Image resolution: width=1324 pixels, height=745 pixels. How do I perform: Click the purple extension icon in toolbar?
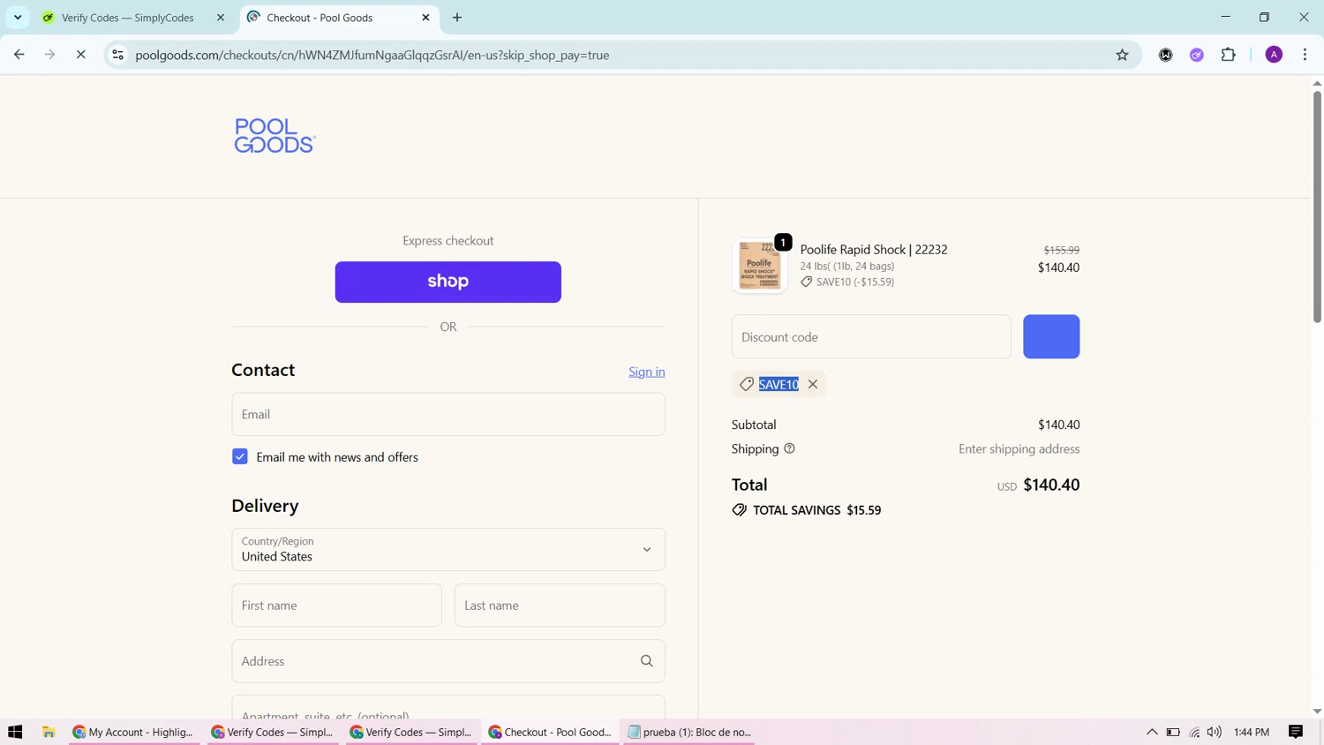1197,55
